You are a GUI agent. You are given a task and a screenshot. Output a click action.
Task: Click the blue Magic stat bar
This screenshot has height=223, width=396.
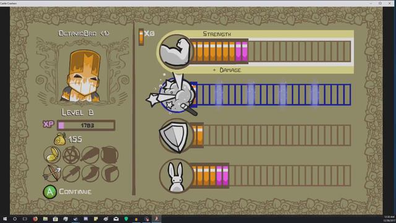coord(271,95)
